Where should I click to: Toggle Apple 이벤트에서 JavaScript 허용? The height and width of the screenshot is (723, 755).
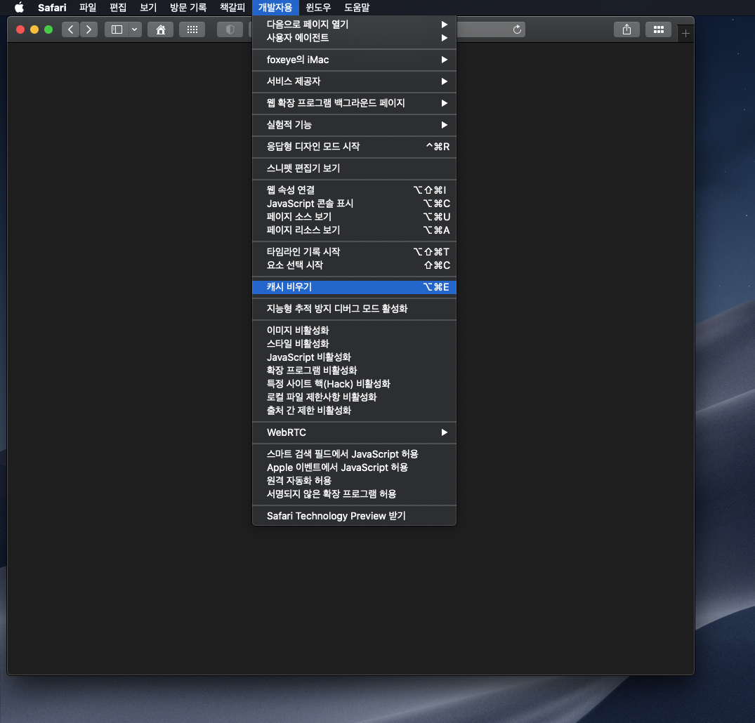(355, 467)
